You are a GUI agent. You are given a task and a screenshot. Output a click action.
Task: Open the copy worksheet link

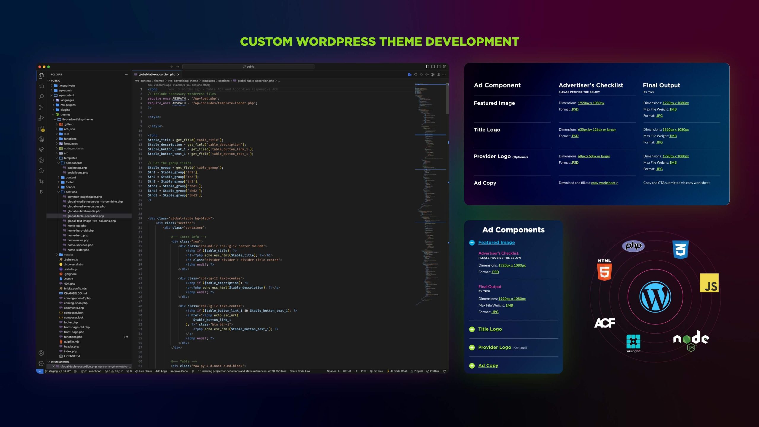tap(604, 183)
